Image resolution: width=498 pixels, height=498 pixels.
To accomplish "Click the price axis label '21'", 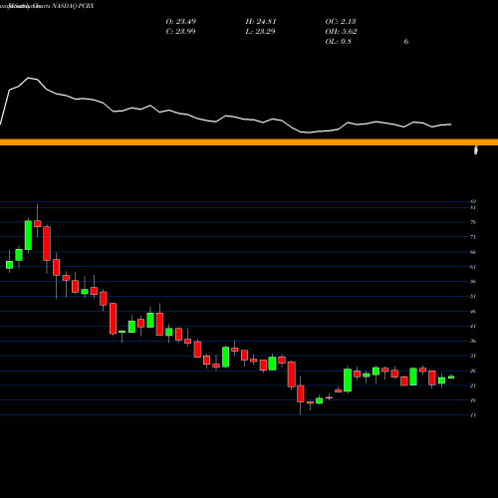I will coord(473,385).
